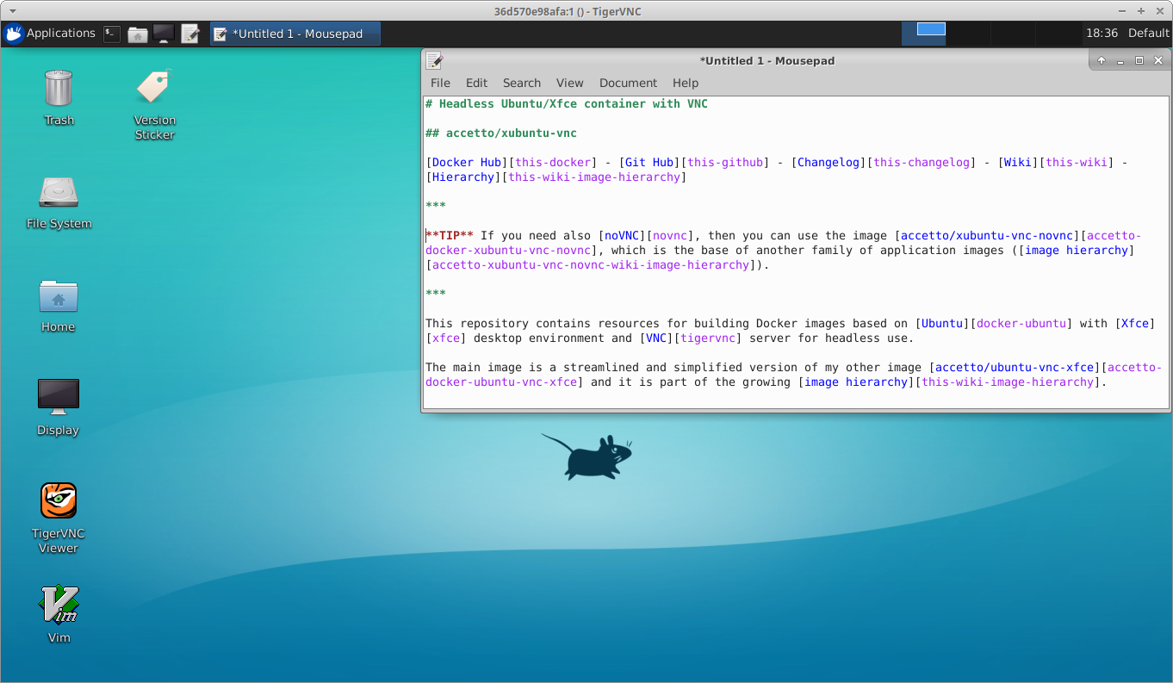Click the 'Docker Hub' text in editor

[467, 163]
